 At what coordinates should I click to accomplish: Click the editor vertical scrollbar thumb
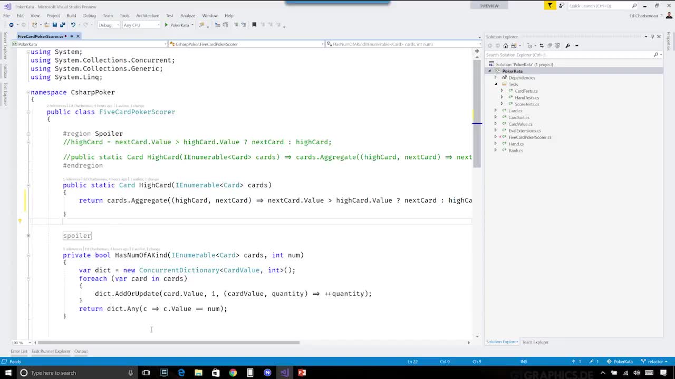tap(477, 113)
